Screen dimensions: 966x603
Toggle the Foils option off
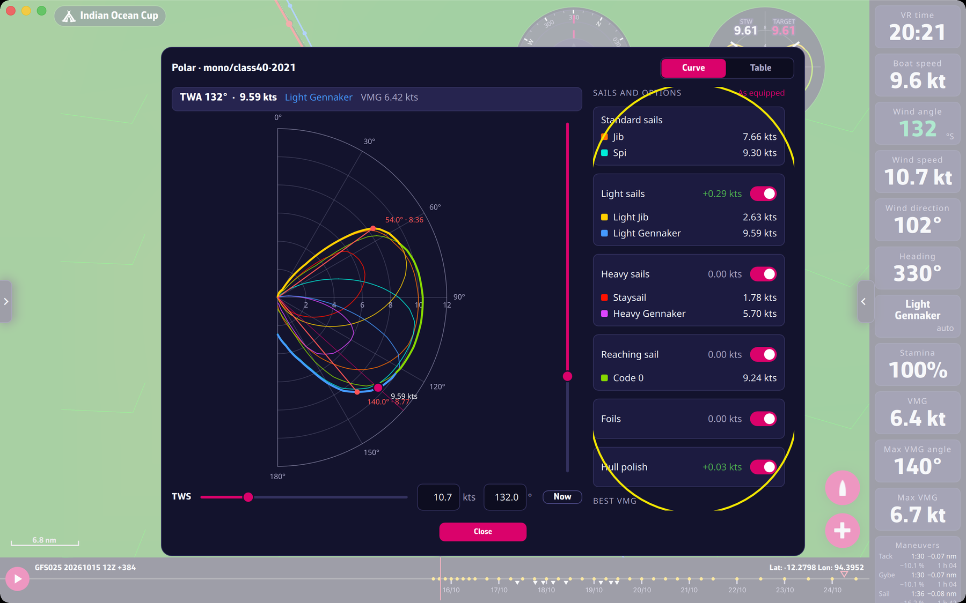[763, 419]
